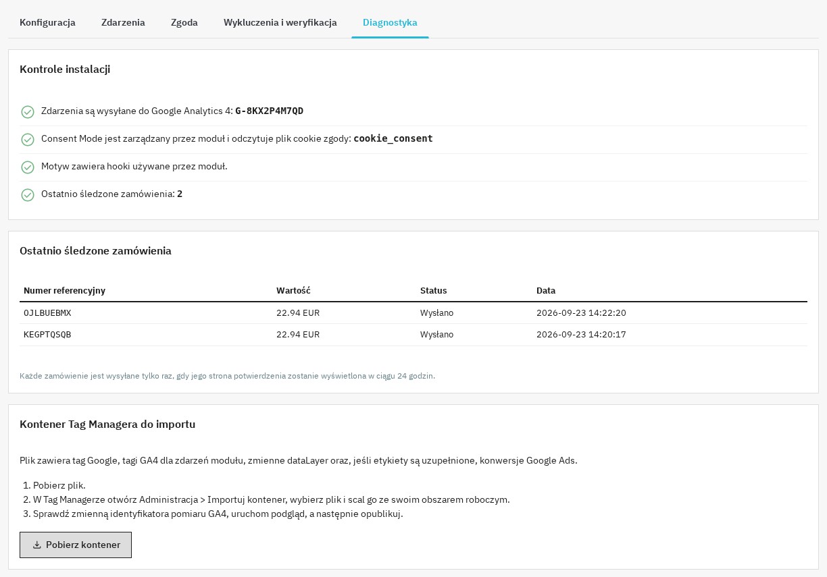This screenshot has width=827, height=577.
Task: Click the date 2026-09-23 14:22:20
Action: [x=581, y=313]
